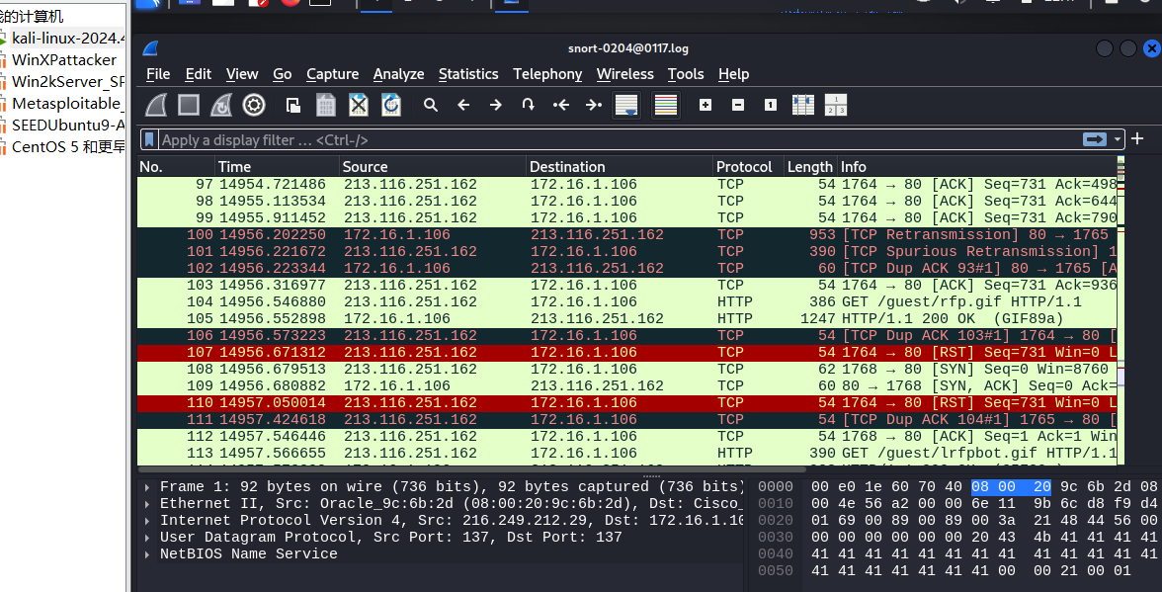Stop the running packet capture

pyautogui.click(x=189, y=105)
